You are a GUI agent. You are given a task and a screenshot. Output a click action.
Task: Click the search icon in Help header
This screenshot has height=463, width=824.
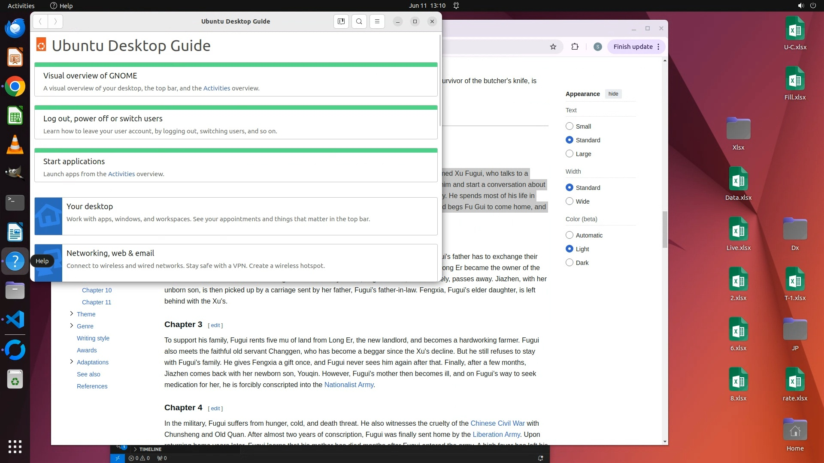[x=359, y=21]
